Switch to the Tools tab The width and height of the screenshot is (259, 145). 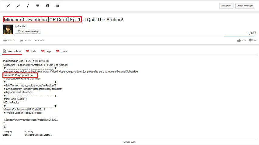pyautogui.click(x=61, y=51)
